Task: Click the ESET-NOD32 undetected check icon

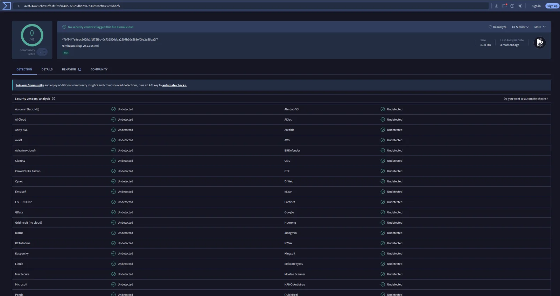Action: 113,202
